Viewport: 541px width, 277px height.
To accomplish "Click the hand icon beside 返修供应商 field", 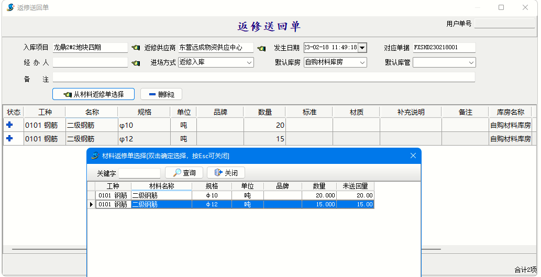I will 261,48.
